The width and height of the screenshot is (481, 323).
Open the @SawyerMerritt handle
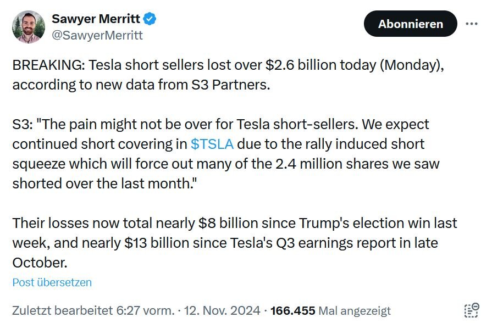pos(97,35)
